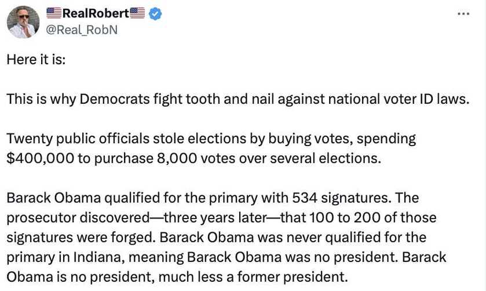The width and height of the screenshot is (486, 291).
Task: Click the US flag emoji after RealRobert
Action: (x=137, y=13)
